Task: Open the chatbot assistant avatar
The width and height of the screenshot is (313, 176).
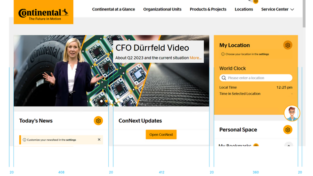Action: click(292, 113)
